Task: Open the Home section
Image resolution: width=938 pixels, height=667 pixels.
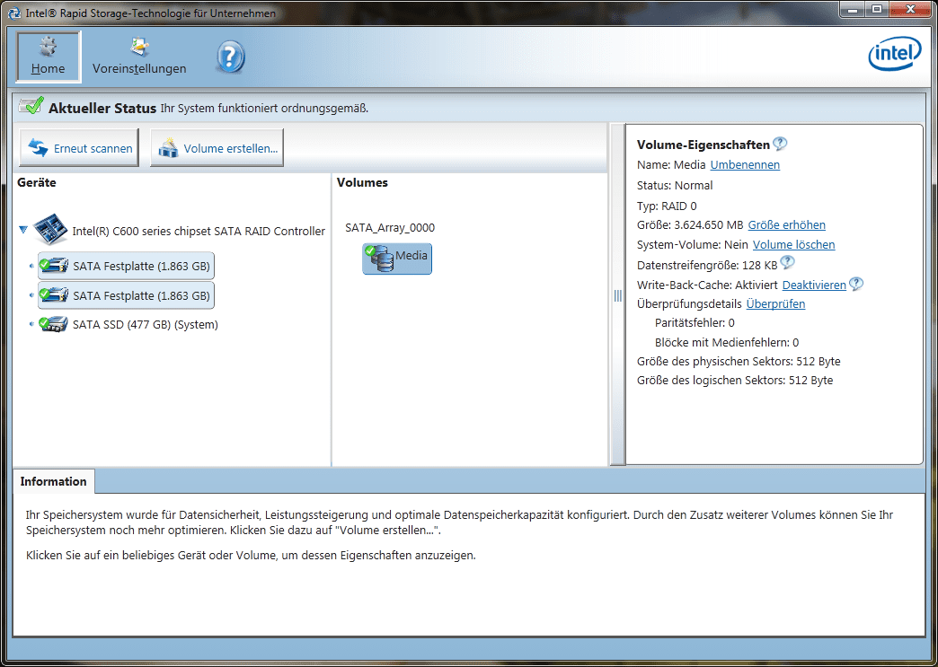Action: point(48,57)
